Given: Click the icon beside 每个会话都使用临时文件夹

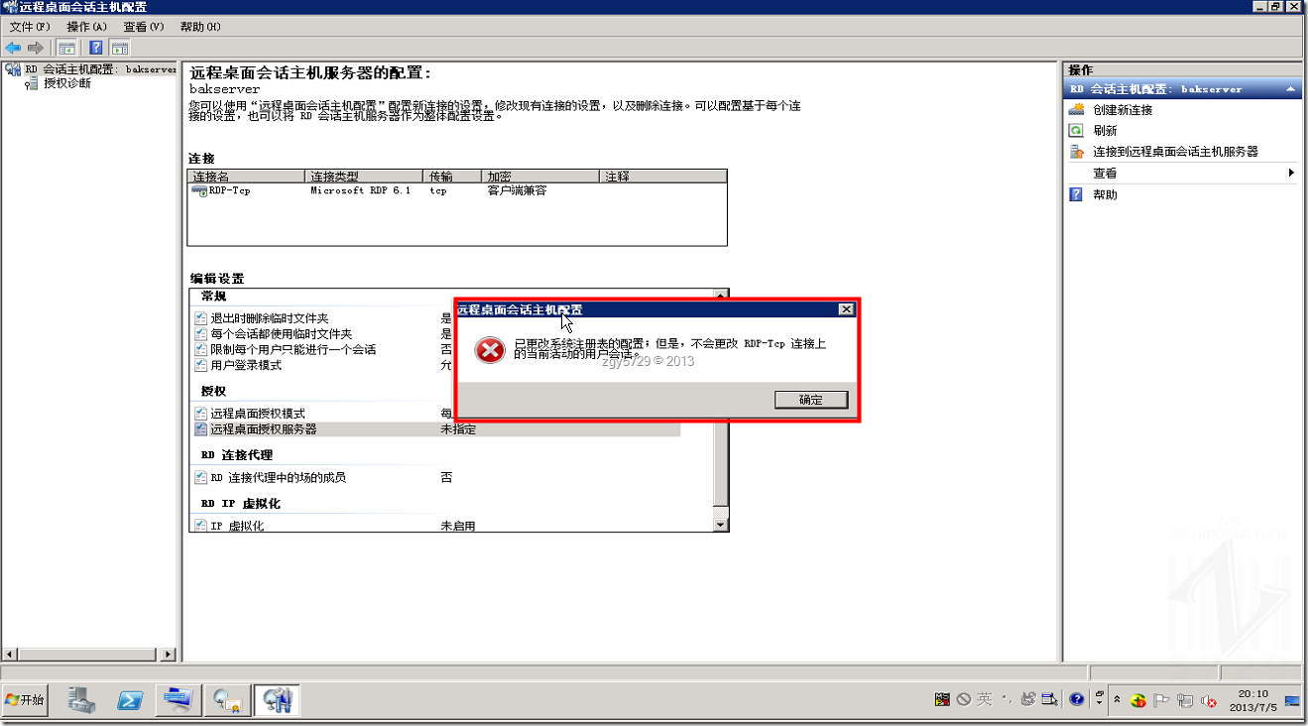Looking at the screenshot, I should pos(201,334).
